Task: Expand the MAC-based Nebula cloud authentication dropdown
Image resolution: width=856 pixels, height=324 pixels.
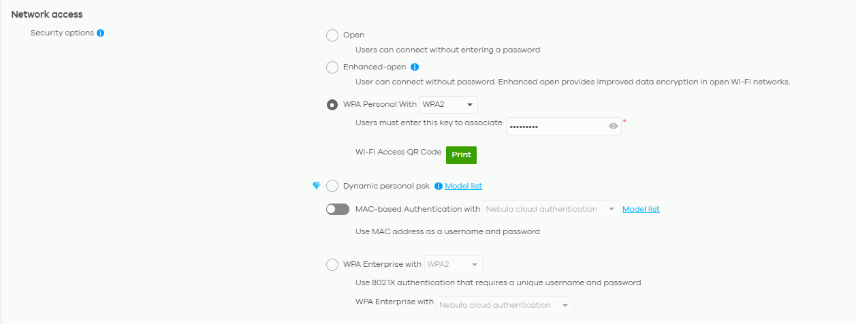Action: [x=551, y=210]
